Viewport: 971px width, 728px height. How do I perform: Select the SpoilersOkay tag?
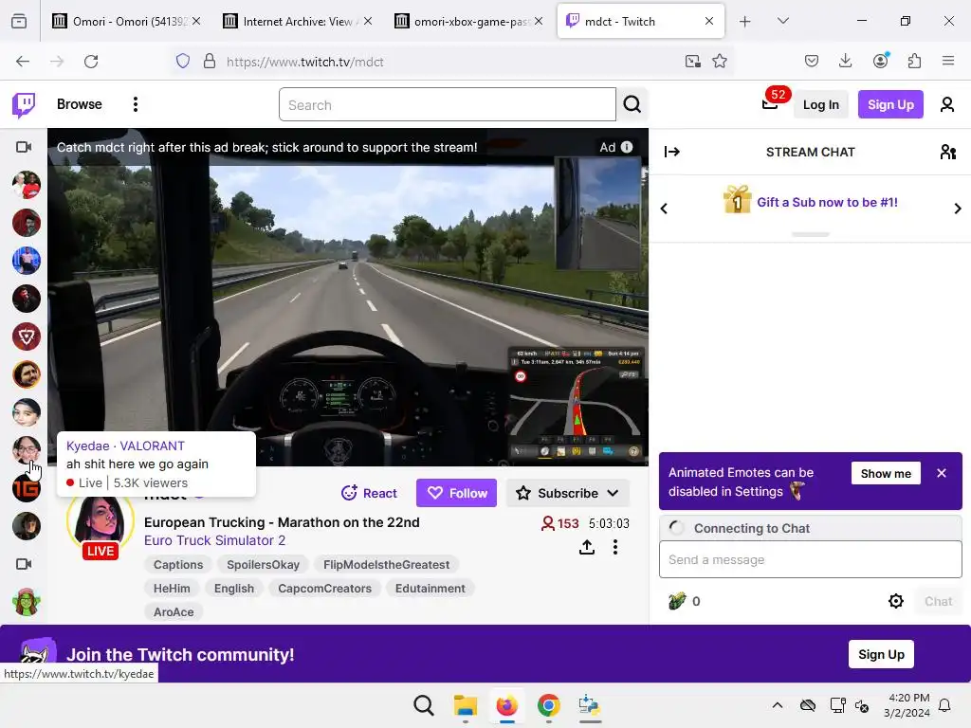click(x=263, y=565)
